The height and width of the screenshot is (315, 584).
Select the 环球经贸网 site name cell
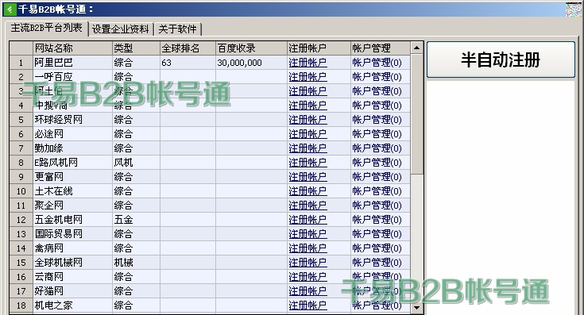click(72, 120)
